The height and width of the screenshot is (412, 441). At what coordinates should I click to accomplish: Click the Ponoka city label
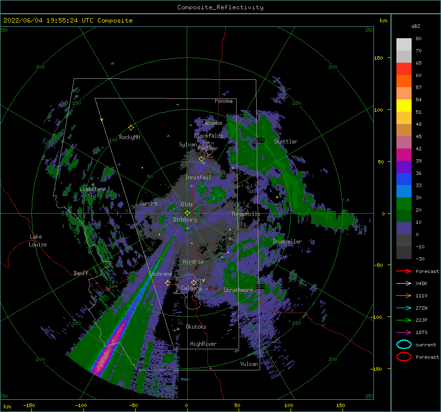(x=223, y=101)
